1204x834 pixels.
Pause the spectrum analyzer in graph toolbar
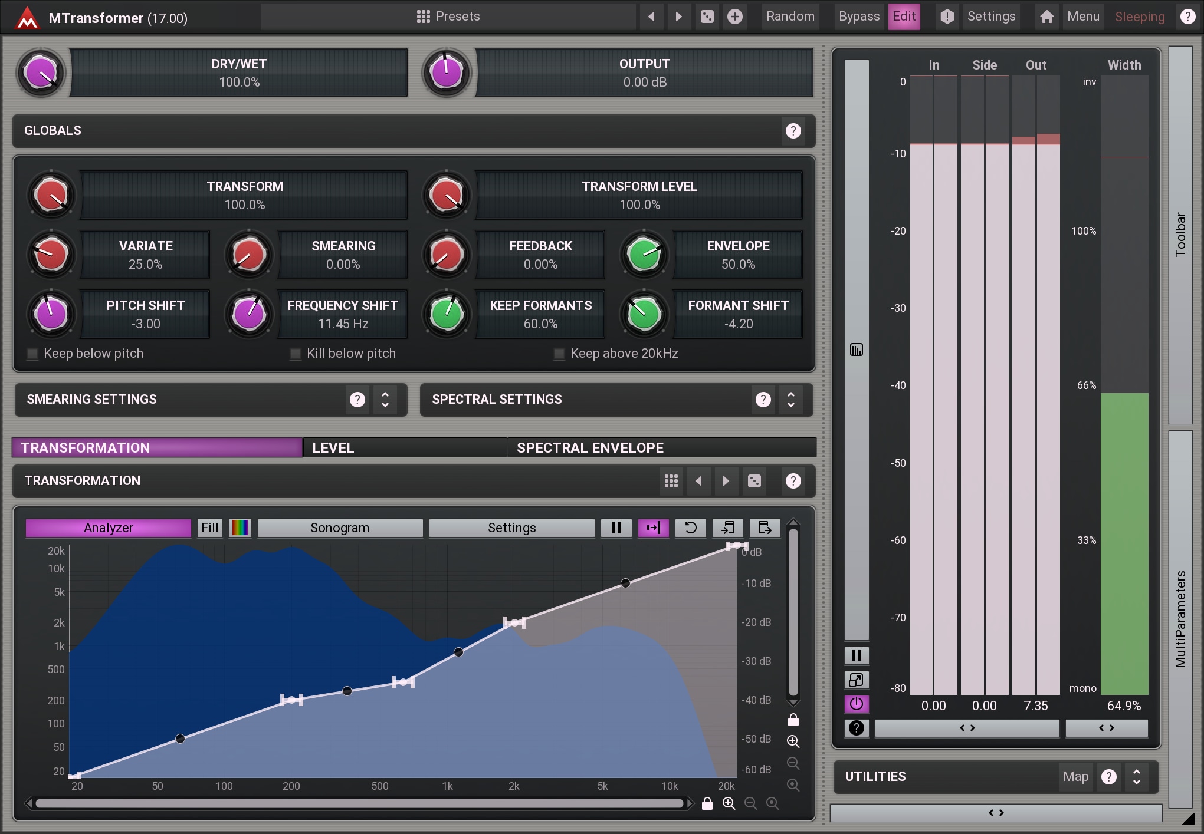click(x=616, y=528)
